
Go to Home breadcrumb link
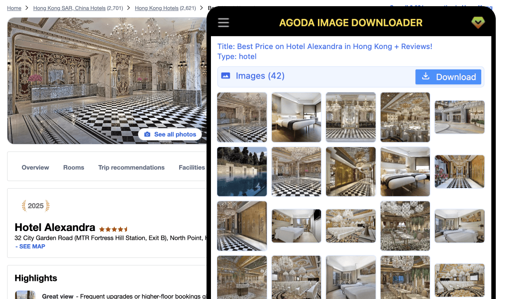14,8
